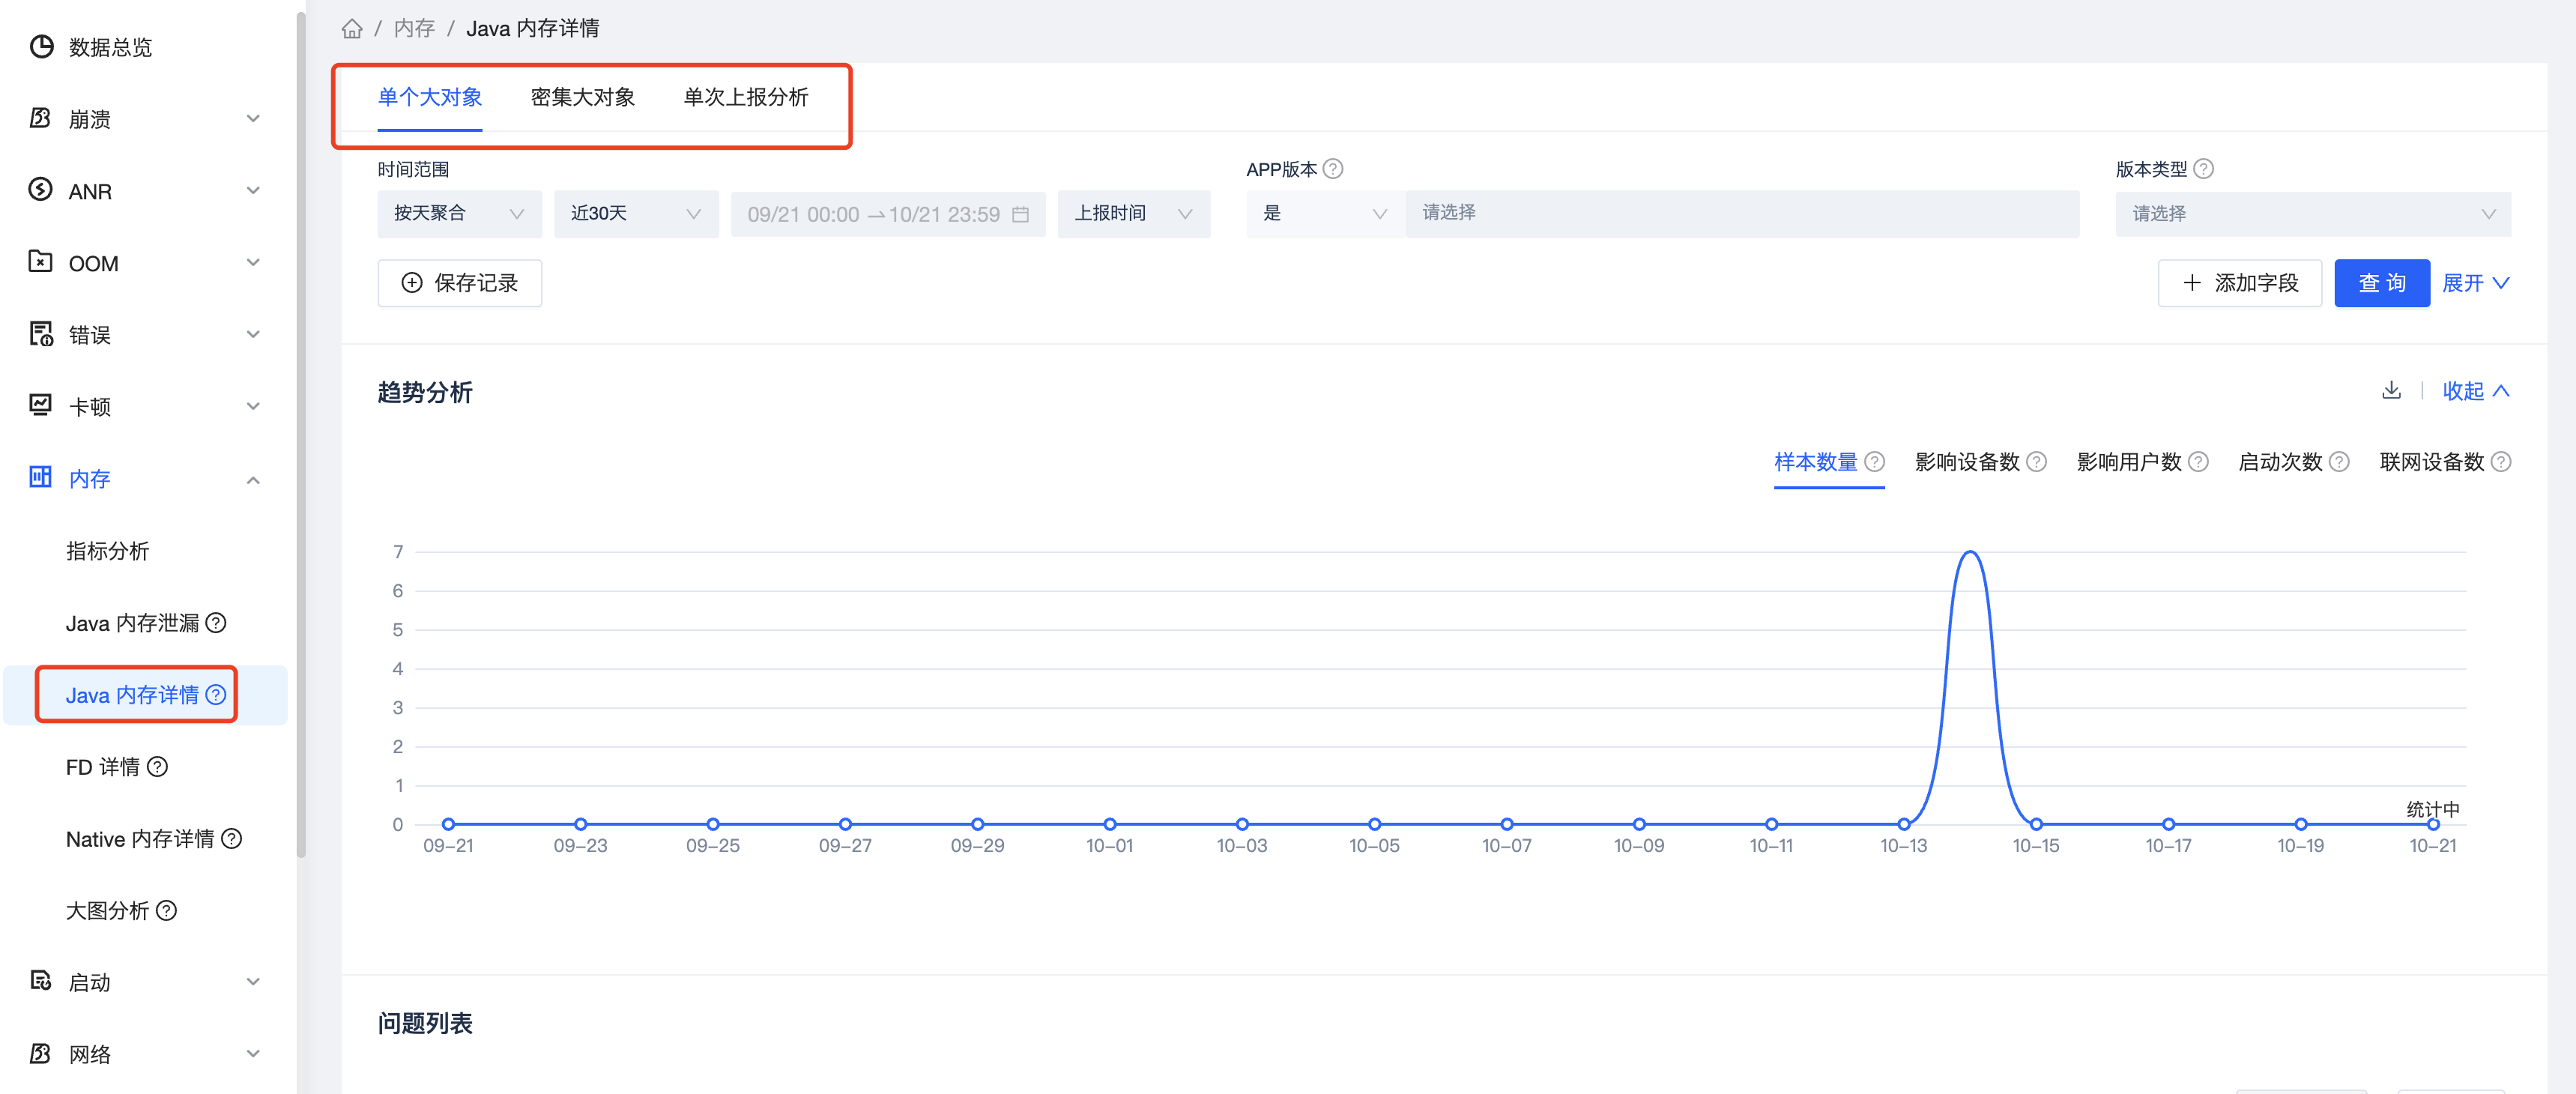Switch to 单个大对象 tab
The height and width of the screenshot is (1094, 2576).
pyautogui.click(x=429, y=97)
